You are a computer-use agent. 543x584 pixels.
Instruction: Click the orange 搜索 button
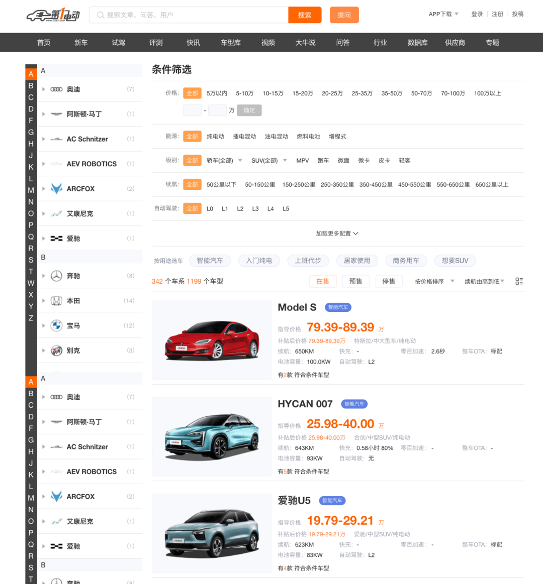[305, 15]
